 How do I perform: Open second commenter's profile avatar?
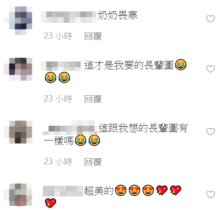click(x=18, y=69)
